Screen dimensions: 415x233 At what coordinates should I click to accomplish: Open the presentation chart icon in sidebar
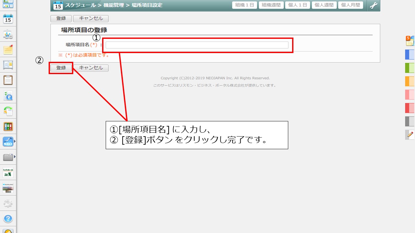point(8,34)
